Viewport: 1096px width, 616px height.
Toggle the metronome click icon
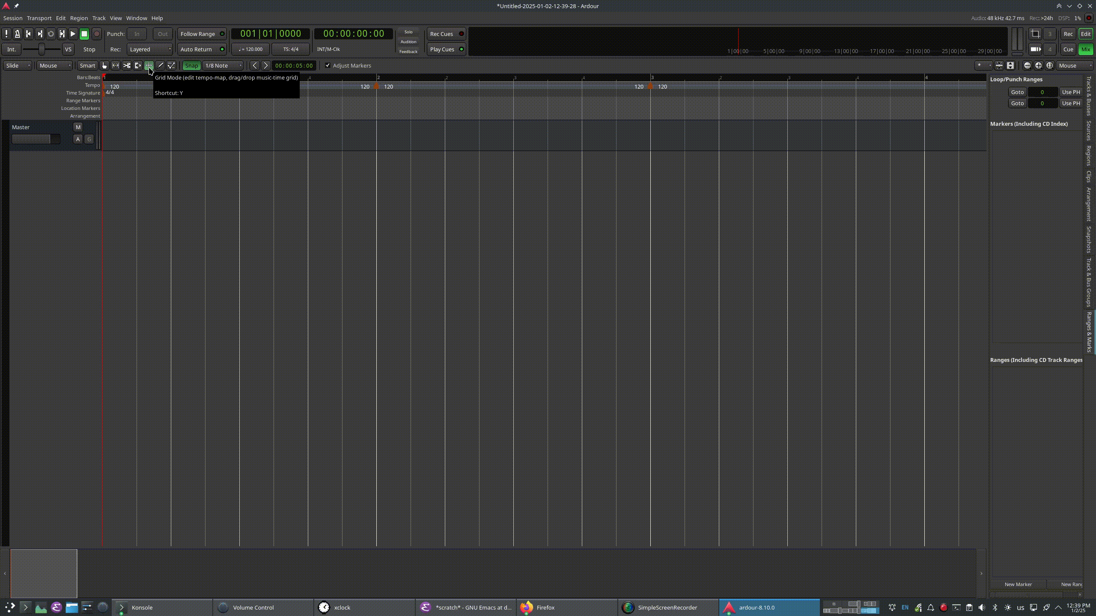[18, 34]
